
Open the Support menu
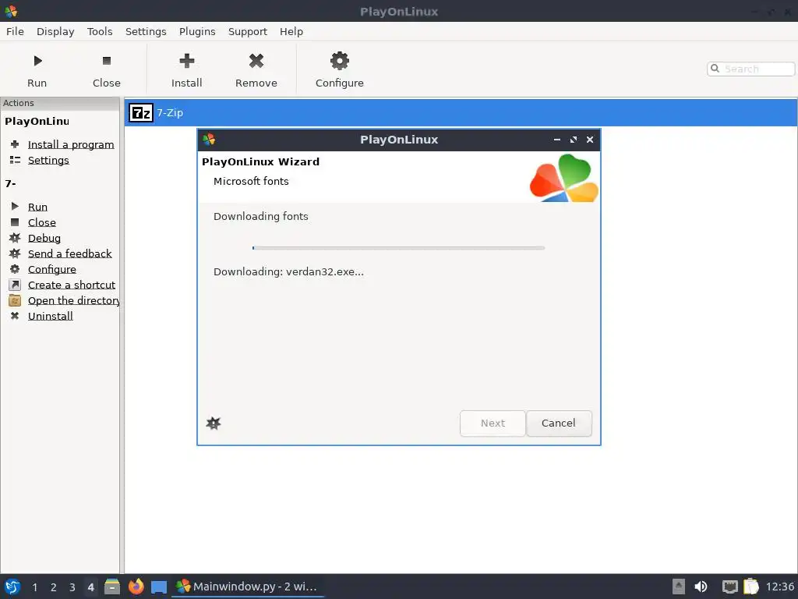click(247, 31)
